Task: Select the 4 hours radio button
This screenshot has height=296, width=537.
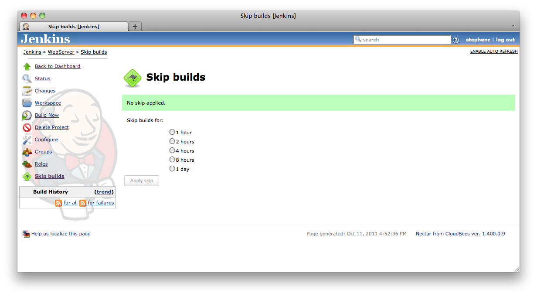Action: (x=172, y=150)
